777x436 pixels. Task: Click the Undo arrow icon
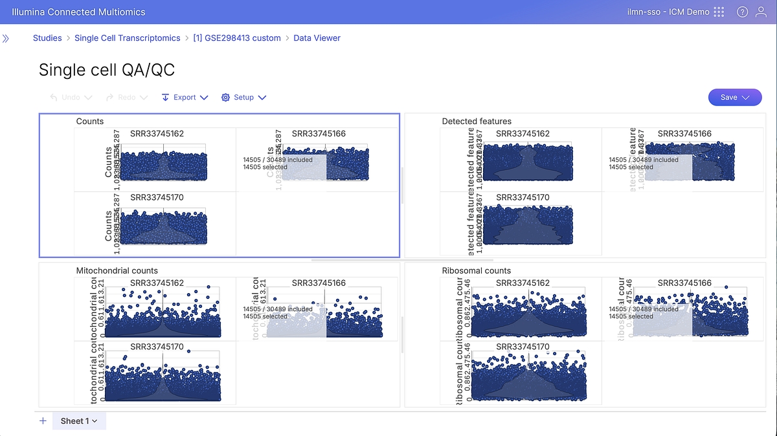[x=54, y=98]
